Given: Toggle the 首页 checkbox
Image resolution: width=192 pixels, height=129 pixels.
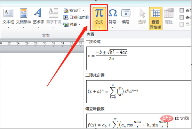Looking at the screenshot, I should point(182,10).
